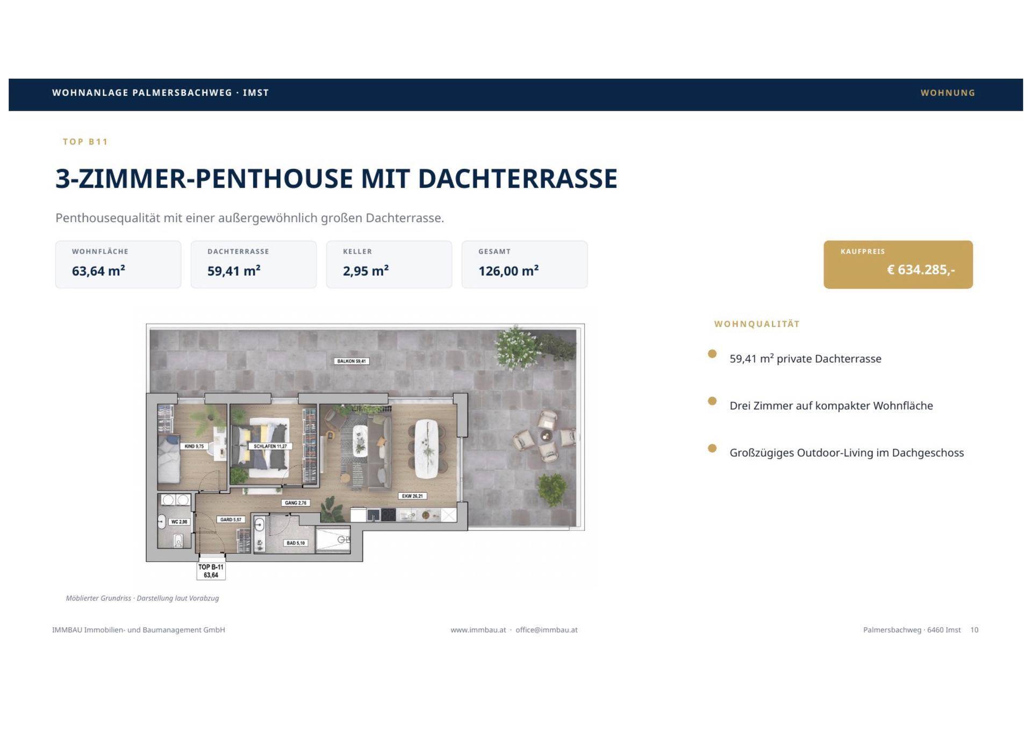1032x730 pixels.
Task: Click the Wohnfläche 63,64 m² card
Action: pos(118,264)
